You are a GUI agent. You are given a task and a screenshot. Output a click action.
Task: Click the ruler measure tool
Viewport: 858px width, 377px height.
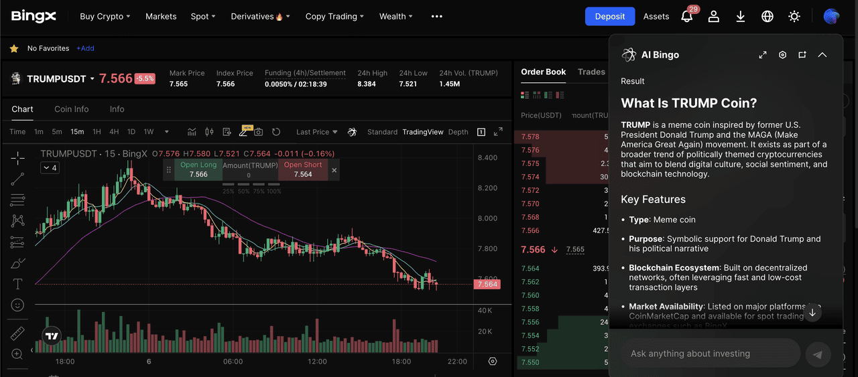tap(18, 333)
